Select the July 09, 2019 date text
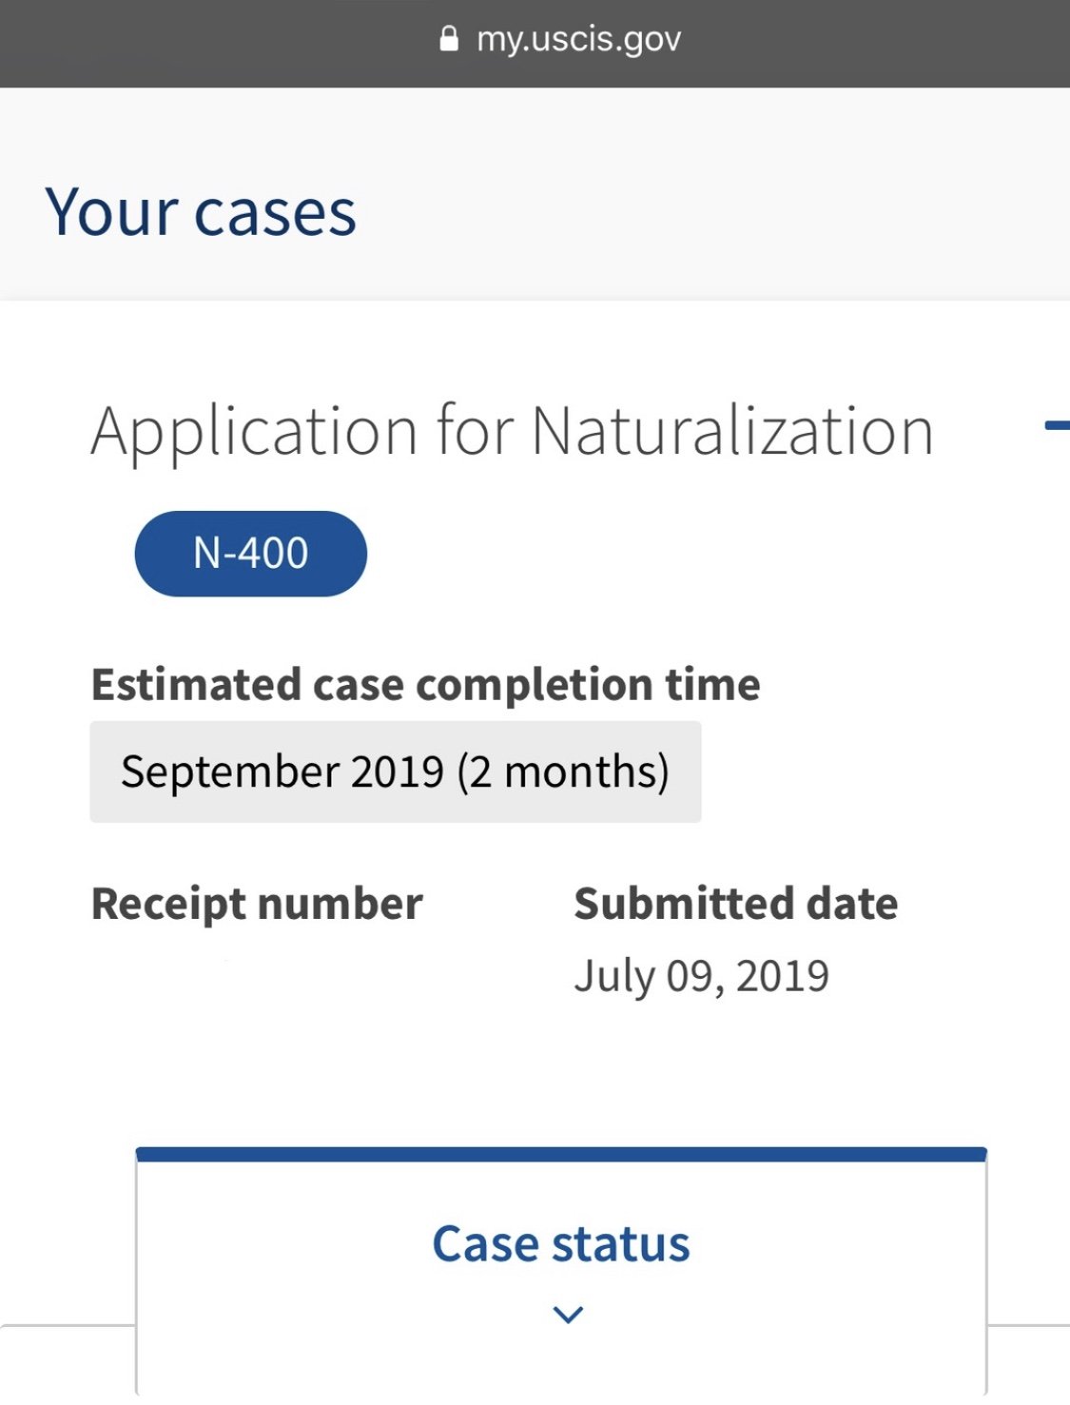The height and width of the screenshot is (1405, 1070). click(x=702, y=976)
